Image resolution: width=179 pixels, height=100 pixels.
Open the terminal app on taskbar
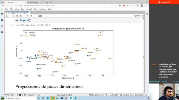[62, 98]
